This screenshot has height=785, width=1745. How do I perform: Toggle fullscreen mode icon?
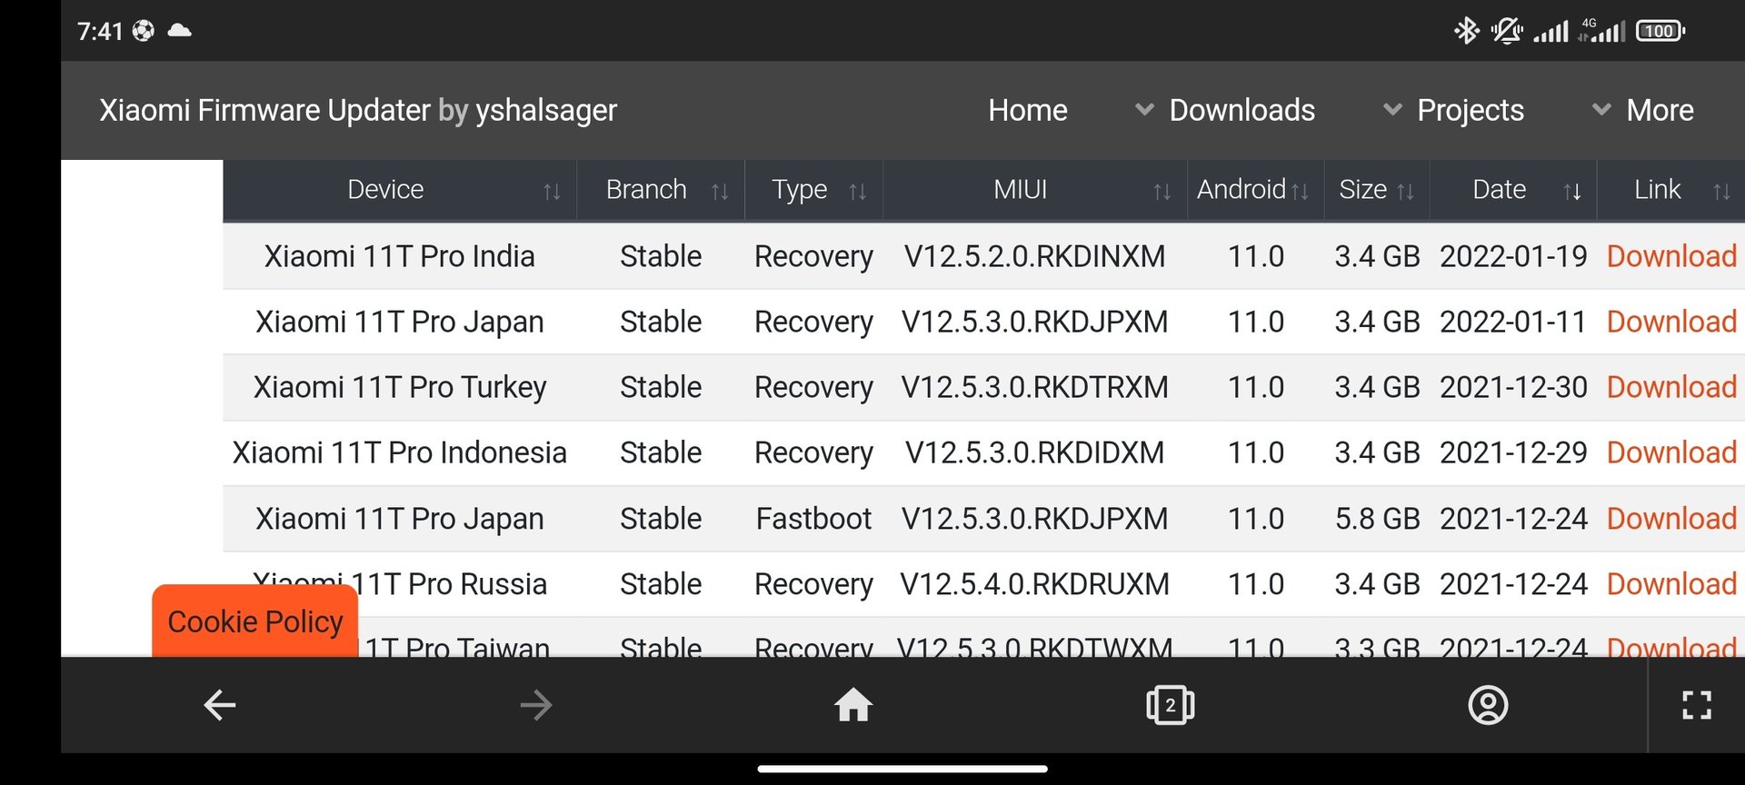1697,705
